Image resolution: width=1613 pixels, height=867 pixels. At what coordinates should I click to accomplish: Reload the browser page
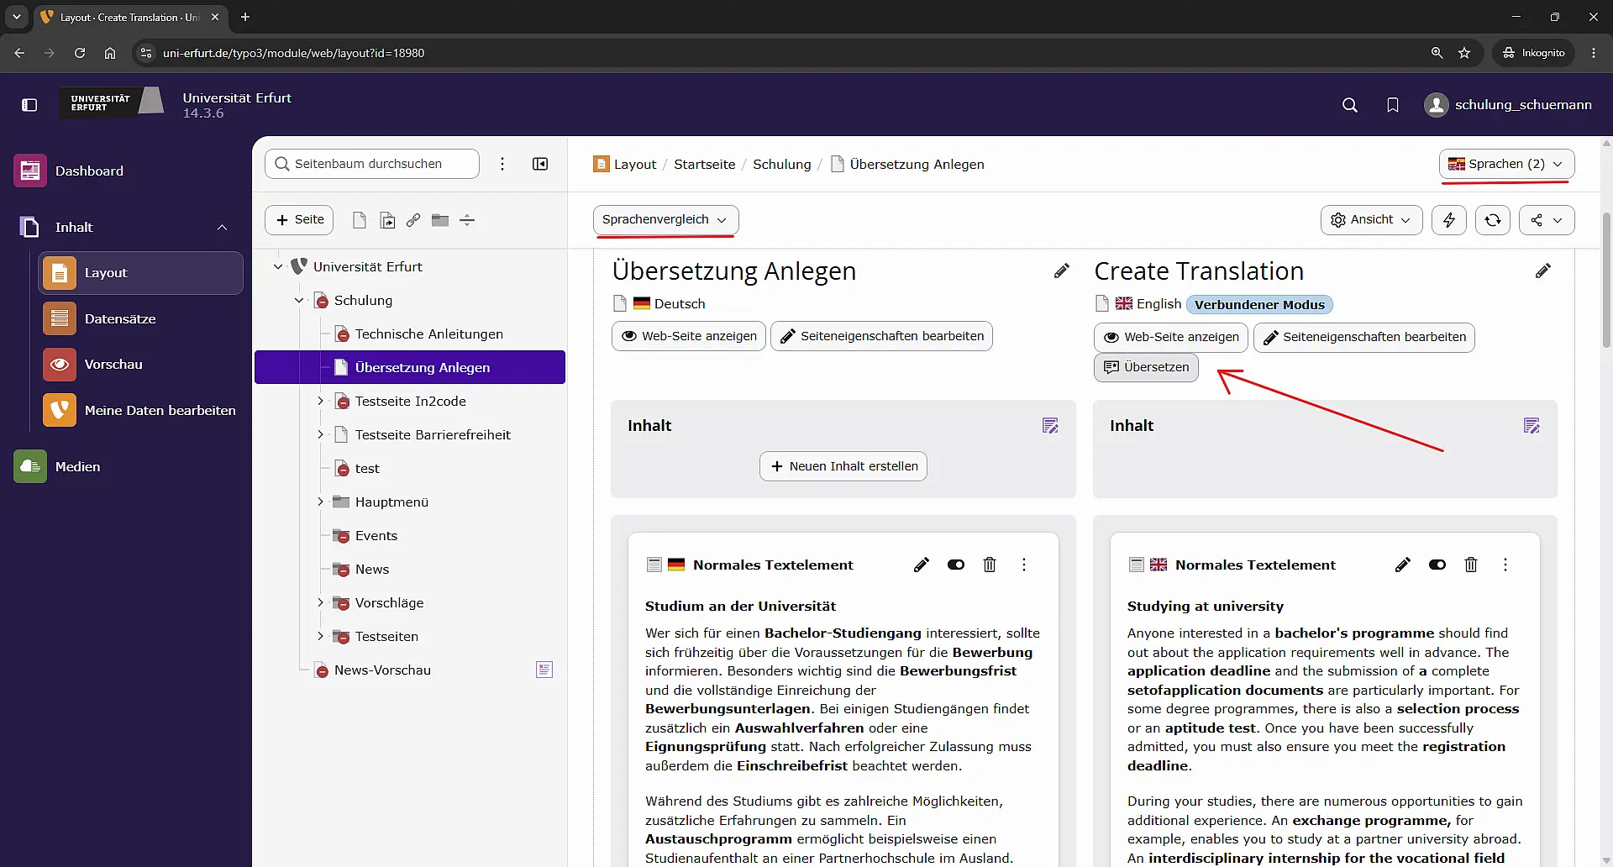pyautogui.click(x=80, y=53)
